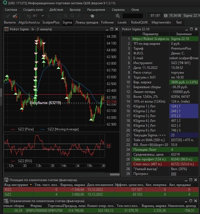Click the KSigma 1 value cell 124 | 1
This screenshot has height=214, width=200.
184,106
